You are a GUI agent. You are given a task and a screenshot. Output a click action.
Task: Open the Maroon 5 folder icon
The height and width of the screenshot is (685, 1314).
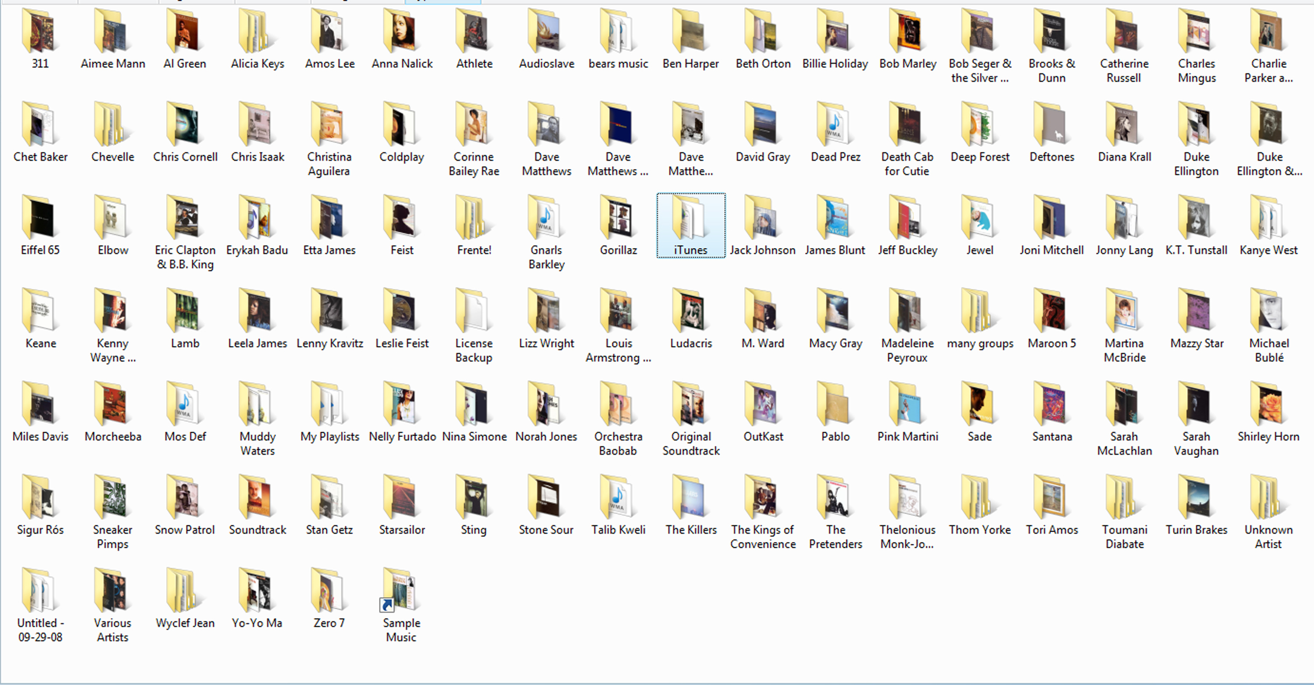1051,311
